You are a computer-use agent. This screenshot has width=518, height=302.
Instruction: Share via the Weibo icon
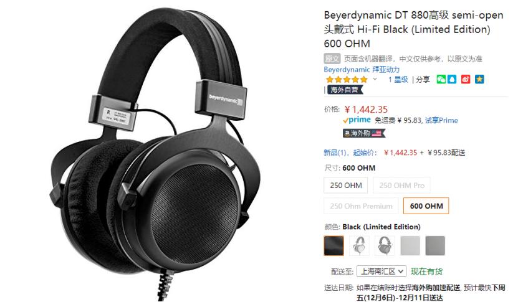[466, 79]
